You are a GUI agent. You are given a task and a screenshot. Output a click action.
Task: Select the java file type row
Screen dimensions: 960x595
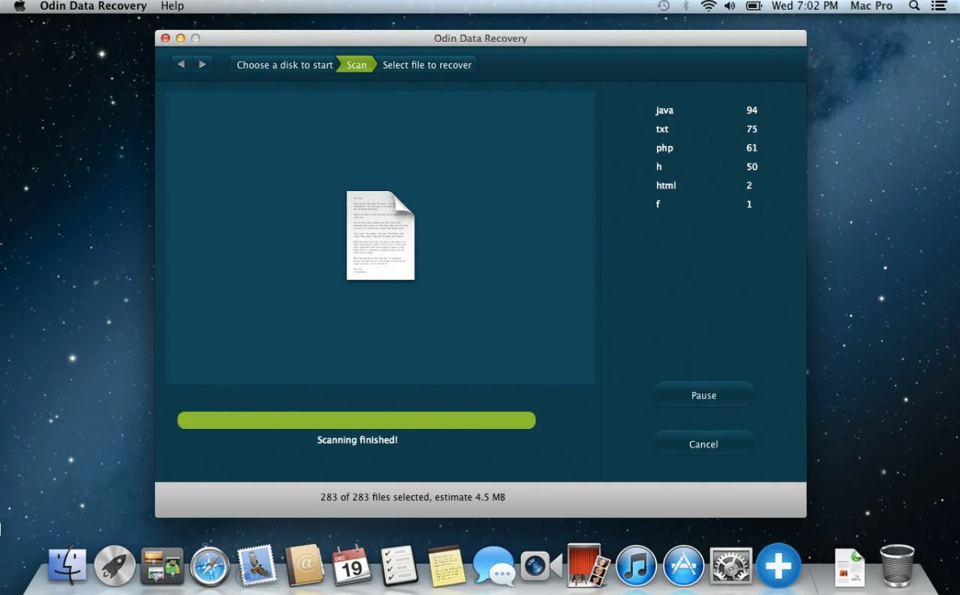coord(707,110)
